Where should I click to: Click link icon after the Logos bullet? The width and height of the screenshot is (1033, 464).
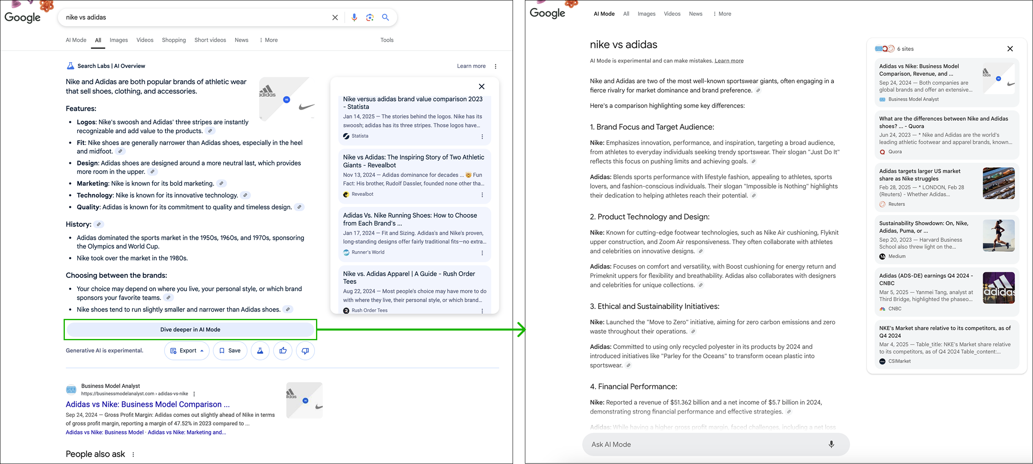pos(210,131)
